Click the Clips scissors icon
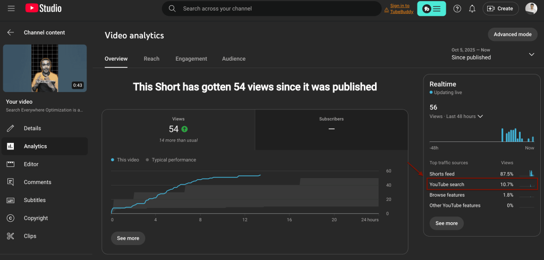Viewport: 544px width, 260px height. tap(11, 236)
